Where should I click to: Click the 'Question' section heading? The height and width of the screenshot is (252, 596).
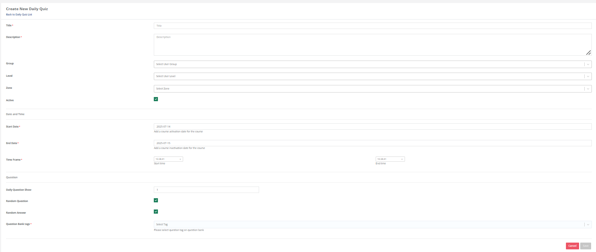12,178
